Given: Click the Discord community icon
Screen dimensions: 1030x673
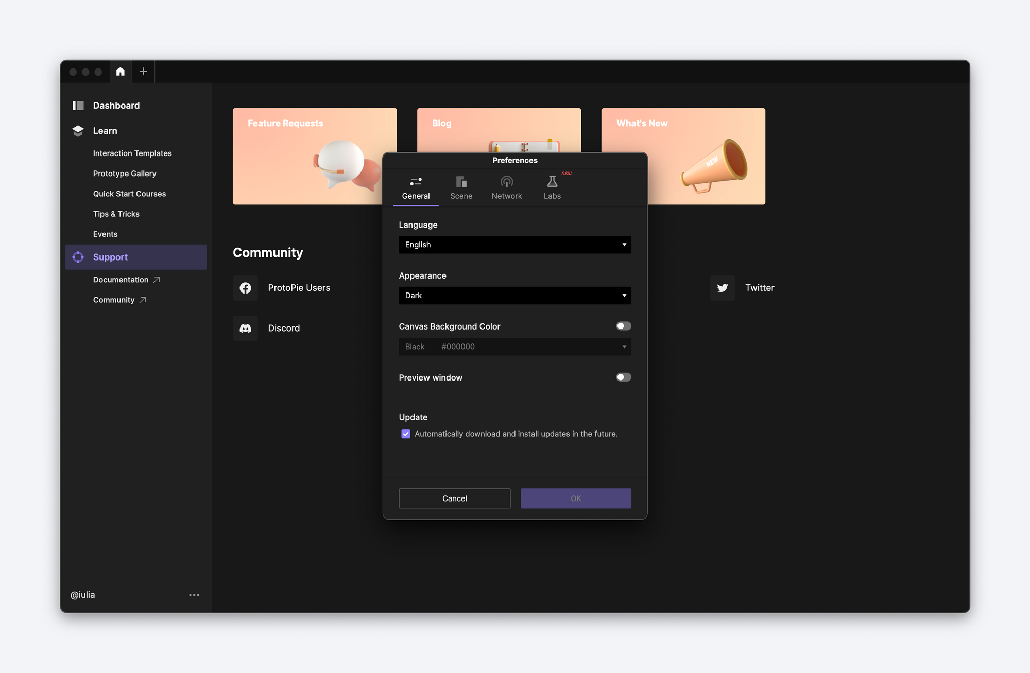Looking at the screenshot, I should [245, 329].
